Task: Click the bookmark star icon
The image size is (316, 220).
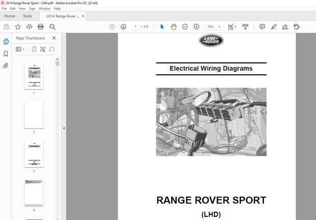Action: click(18, 26)
